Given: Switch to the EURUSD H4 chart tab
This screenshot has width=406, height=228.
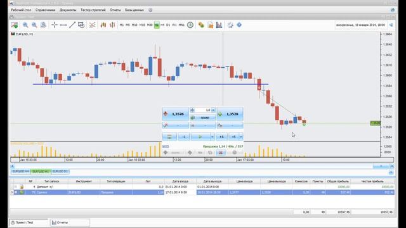Looking at the screenshot, I should tap(21, 172).
